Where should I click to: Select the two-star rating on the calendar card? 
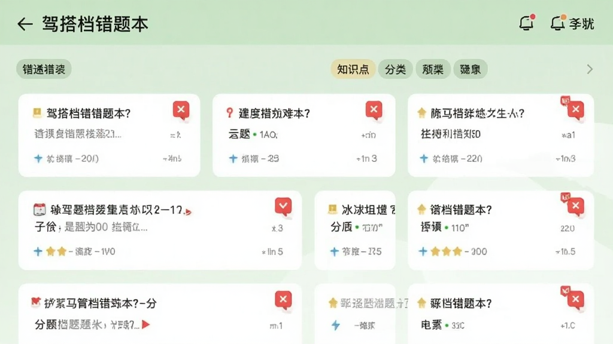click(56, 251)
